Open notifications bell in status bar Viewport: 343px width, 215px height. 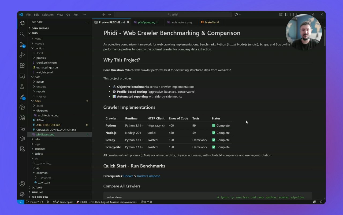[321, 202]
